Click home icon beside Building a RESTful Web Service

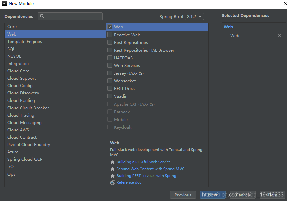point(113,162)
